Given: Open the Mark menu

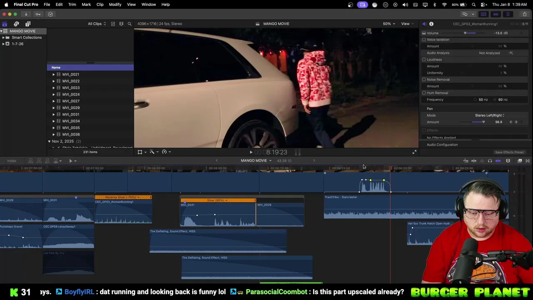Looking at the screenshot, I should click(x=86, y=5).
